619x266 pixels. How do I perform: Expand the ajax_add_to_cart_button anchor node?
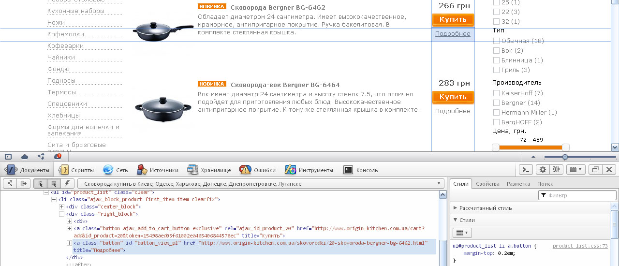click(69, 228)
